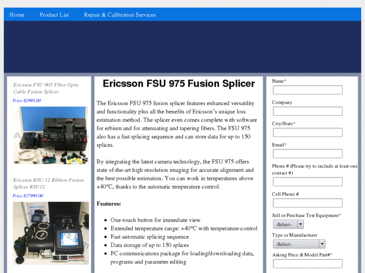Image resolution: width=365 pixels, height=273 pixels.
Task: Click 'One-touch button for immediate view' bullet
Action: [x=155, y=220]
